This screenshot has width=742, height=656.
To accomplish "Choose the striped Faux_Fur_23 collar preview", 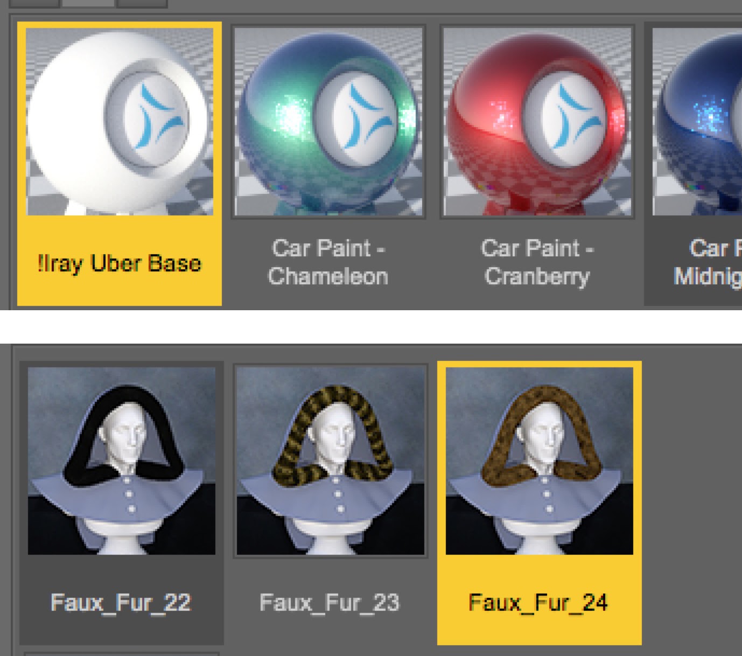I will pyautogui.click(x=331, y=461).
